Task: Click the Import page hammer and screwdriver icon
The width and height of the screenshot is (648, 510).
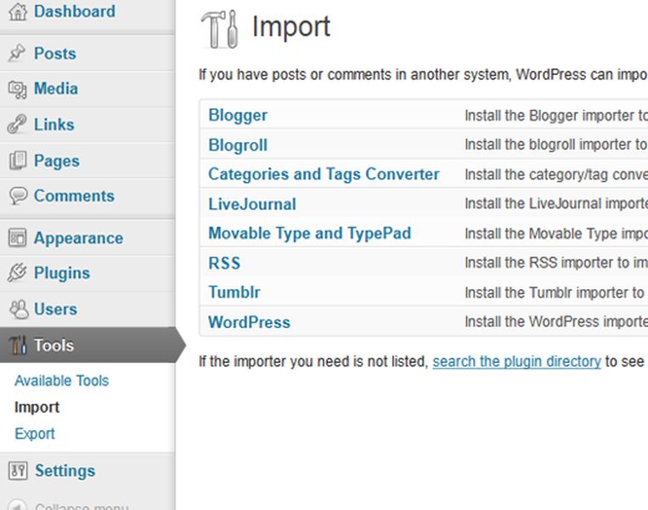Action: coord(219,29)
